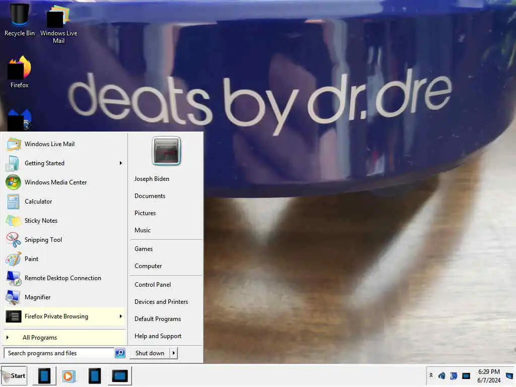Viewport: 516px width, 387px height.
Task: Launch the Firefox desktop shortcut
Action: click(x=20, y=72)
